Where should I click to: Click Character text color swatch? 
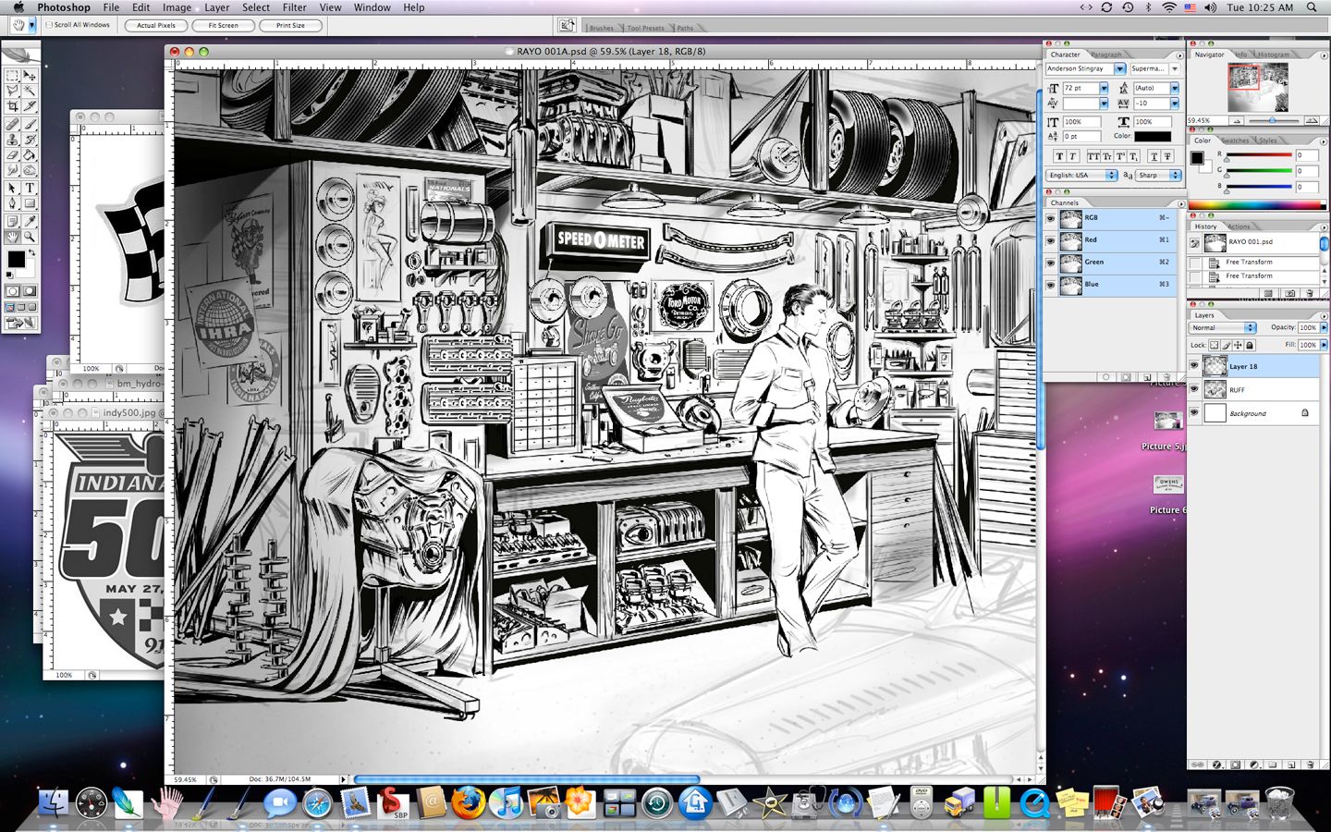tap(1153, 136)
